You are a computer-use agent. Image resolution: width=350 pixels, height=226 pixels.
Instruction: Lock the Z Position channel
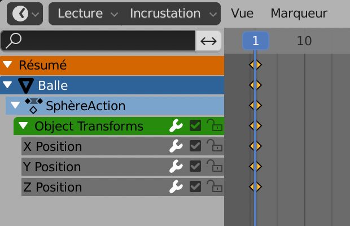(x=214, y=186)
